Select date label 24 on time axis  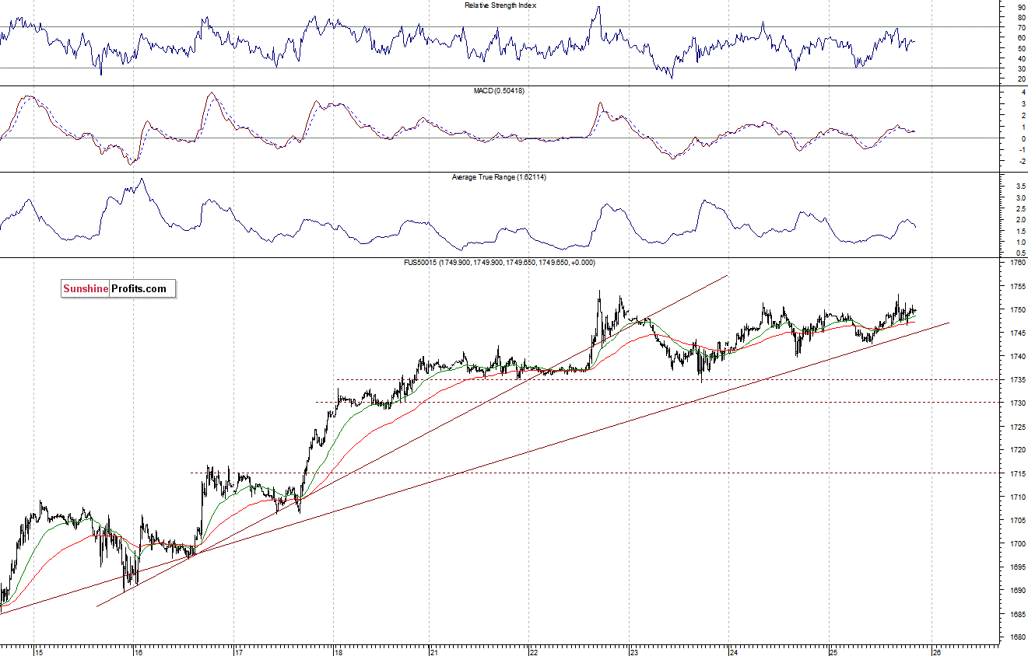pyautogui.click(x=734, y=651)
